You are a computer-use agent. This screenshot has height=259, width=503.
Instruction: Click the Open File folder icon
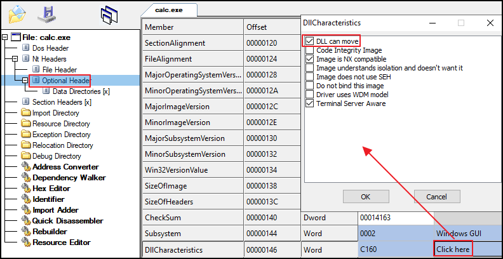(x=17, y=13)
